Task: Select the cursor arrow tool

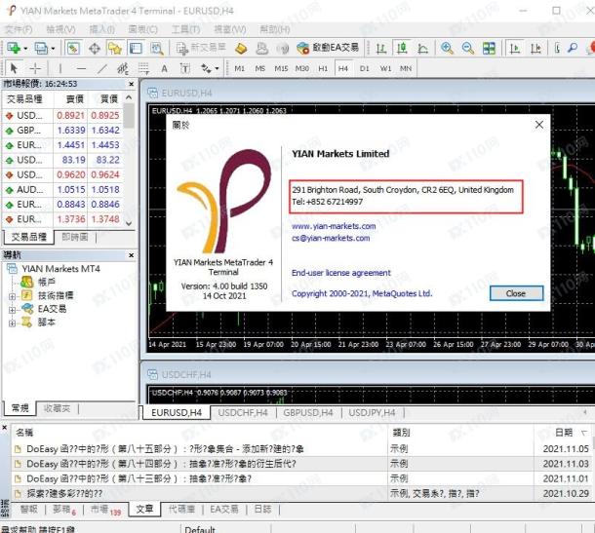Action: 14,68
